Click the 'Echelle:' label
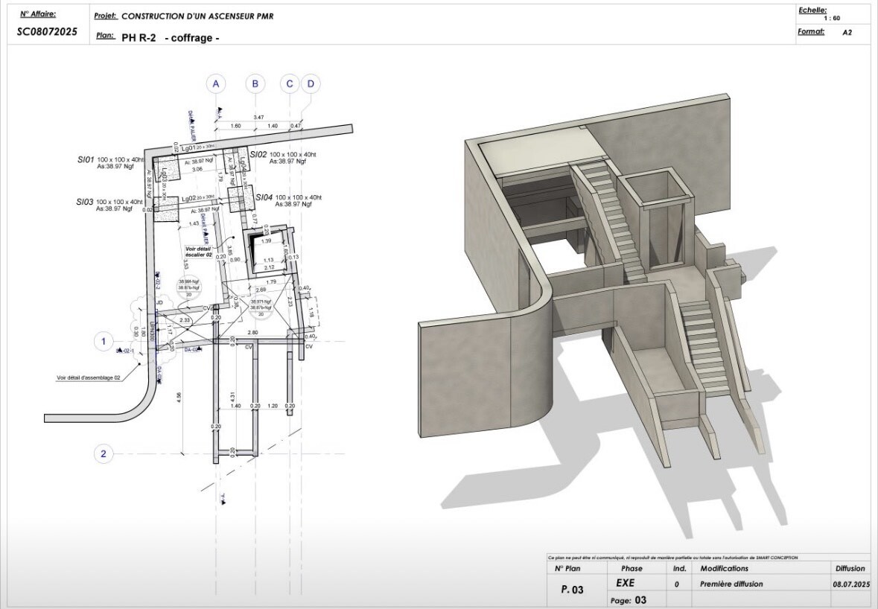Viewport: 878px width, 609px height. coord(812,10)
